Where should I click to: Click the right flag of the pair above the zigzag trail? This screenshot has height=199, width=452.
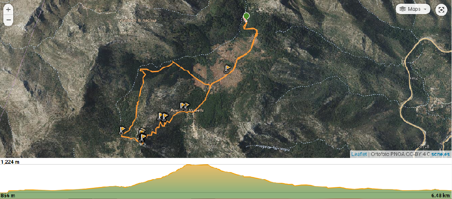tap(165, 117)
